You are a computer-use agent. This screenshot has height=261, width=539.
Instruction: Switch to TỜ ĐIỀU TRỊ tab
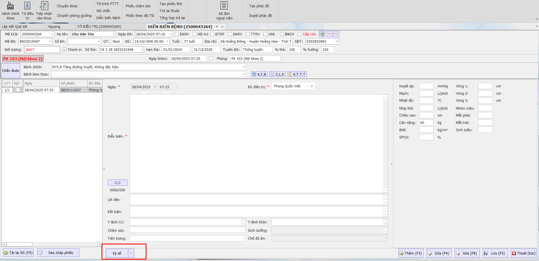tap(99, 27)
